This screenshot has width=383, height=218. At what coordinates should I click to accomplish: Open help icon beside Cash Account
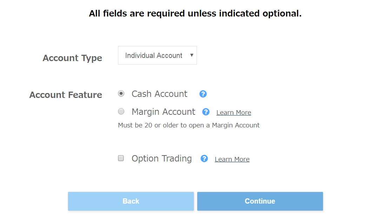pyautogui.click(x=203, y=94)
